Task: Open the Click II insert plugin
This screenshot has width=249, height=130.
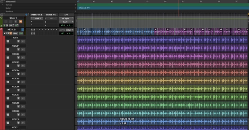Action: point(38,18)
